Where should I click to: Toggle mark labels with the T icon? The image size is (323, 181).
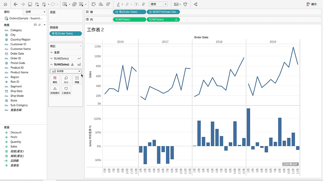[136, 4]
